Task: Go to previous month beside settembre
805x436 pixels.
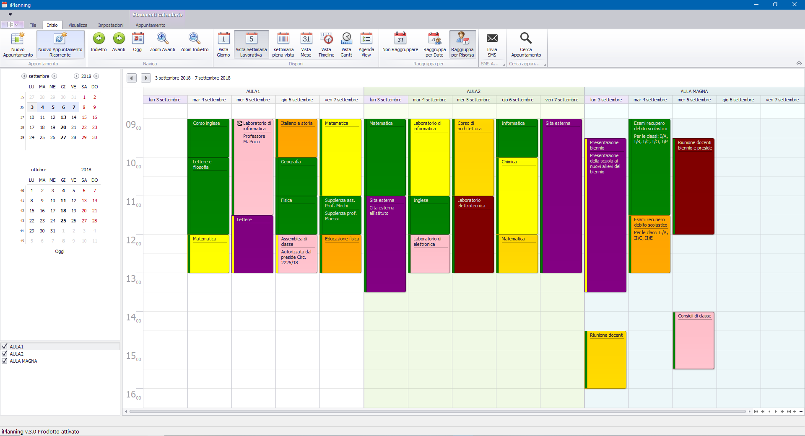Action: pyautogui.click(x=24, y=76)
